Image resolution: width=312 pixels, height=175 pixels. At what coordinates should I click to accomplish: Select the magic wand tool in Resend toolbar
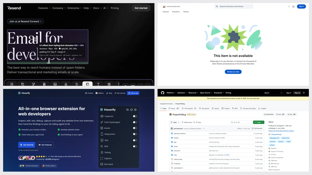(x=33, y=84)
